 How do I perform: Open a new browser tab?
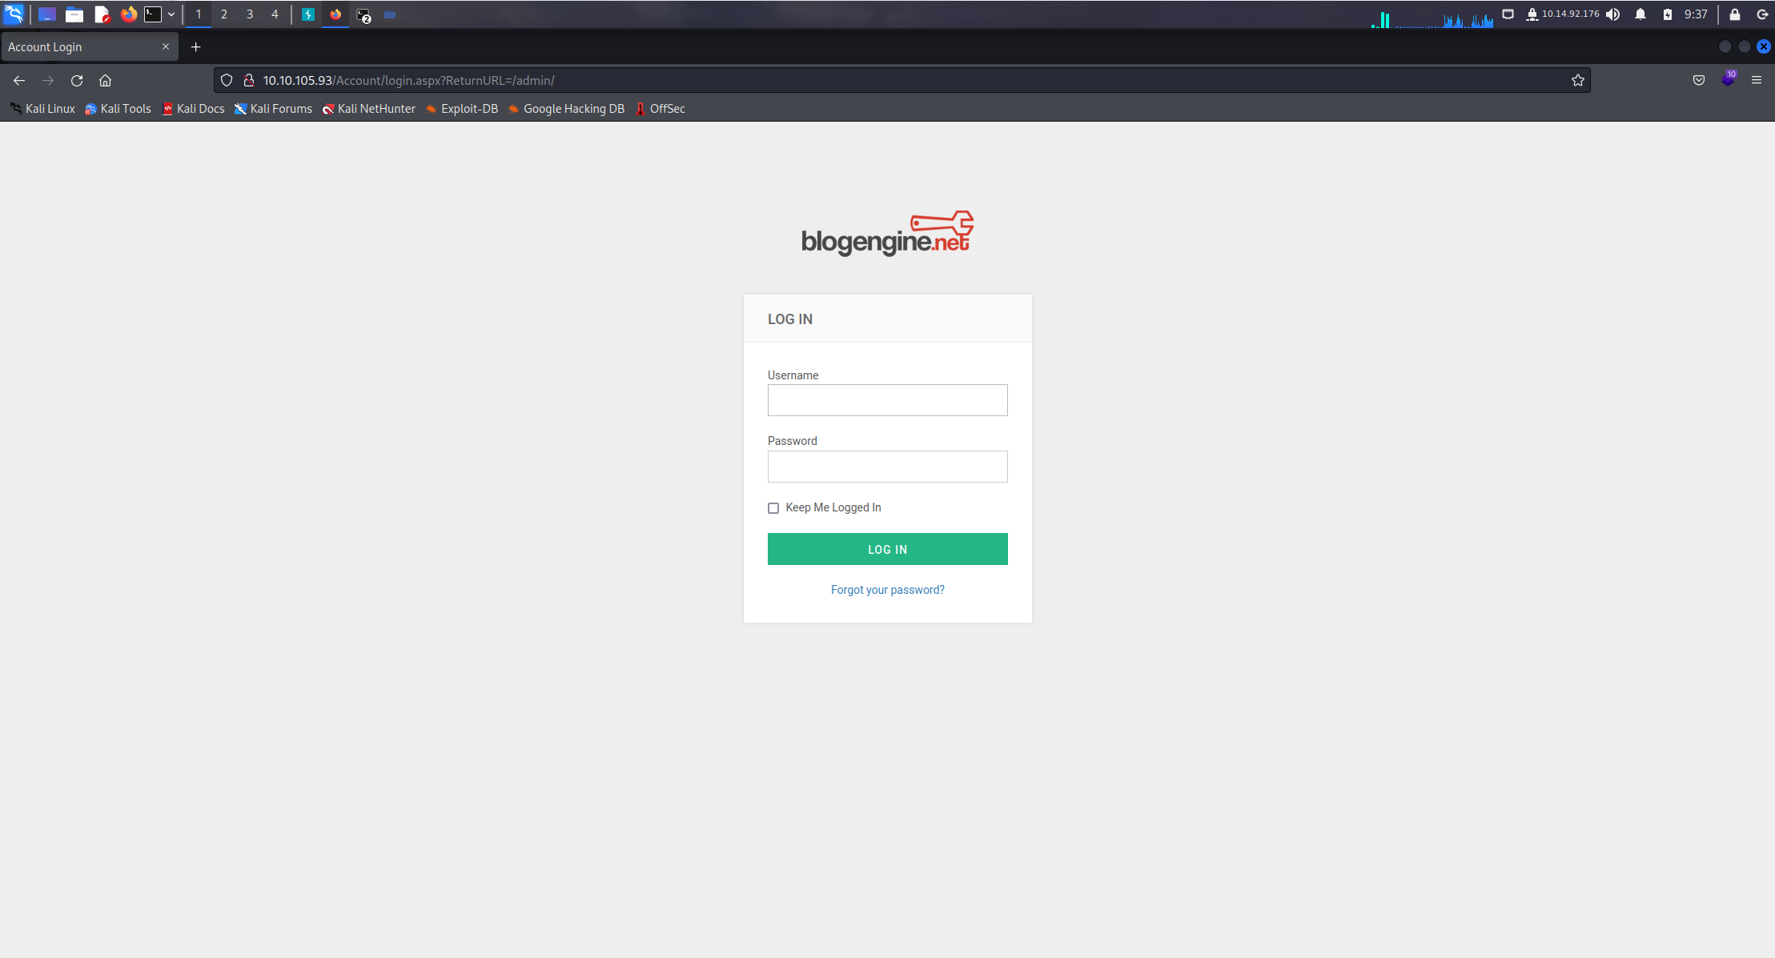coord(195,47)
